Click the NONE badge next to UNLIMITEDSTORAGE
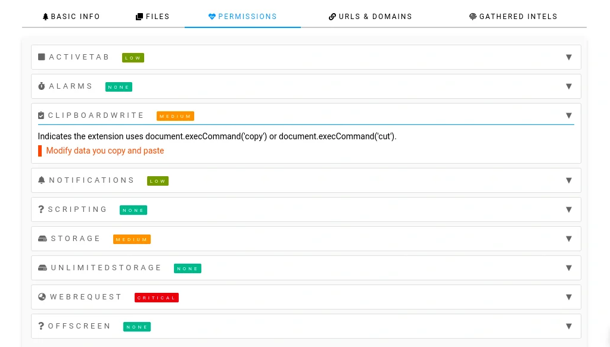 pyautogui.click(x=188, y=268)
